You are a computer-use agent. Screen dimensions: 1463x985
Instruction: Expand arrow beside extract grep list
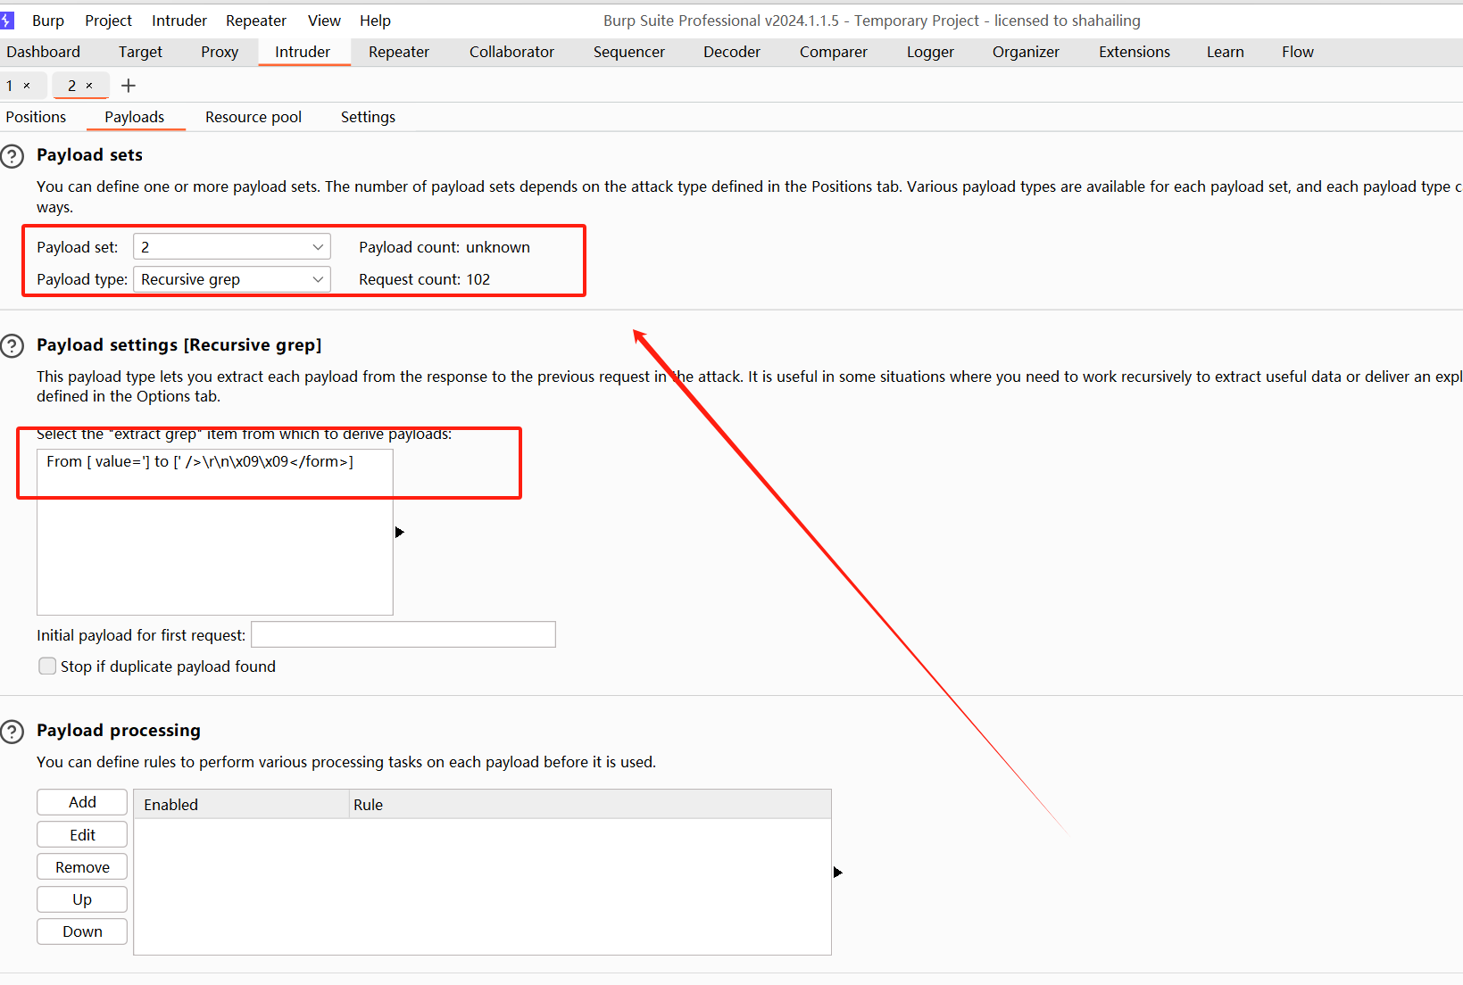[x=400, y=533]
